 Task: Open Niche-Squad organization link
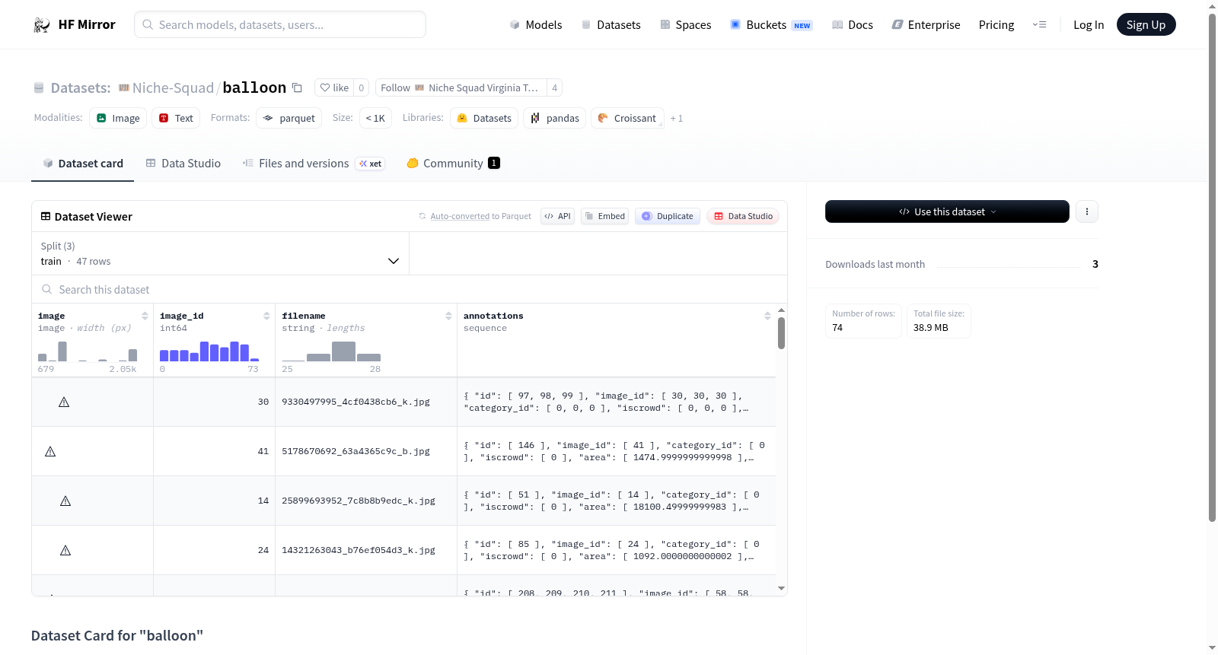(x=173, y=87)
